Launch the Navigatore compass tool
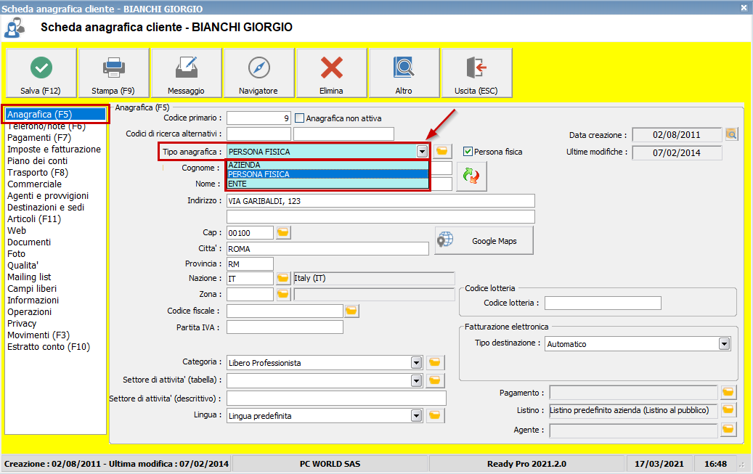This screenshot has height=474, width=753. pyautogui.click(x=259, y=73)
